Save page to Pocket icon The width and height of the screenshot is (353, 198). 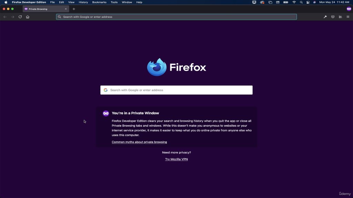[333, 17]
